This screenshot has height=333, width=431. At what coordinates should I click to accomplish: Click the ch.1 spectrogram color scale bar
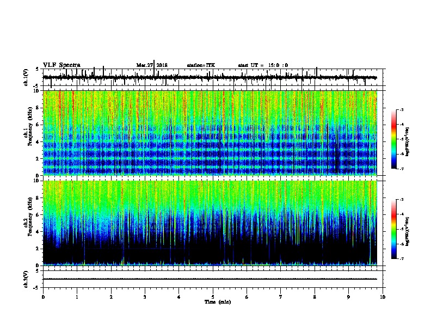[x=394, y=139]
